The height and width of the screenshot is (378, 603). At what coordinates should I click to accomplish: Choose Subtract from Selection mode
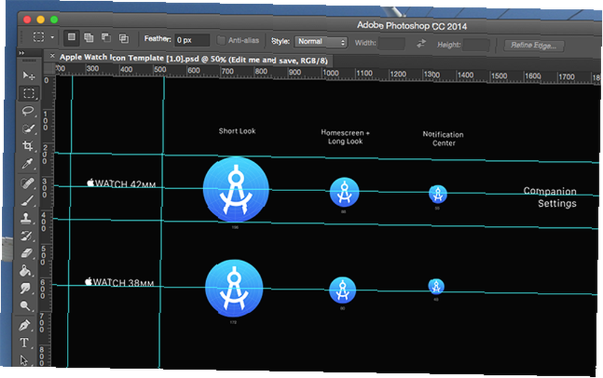coord(106,38)
